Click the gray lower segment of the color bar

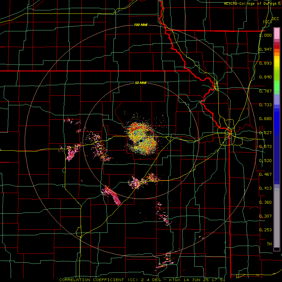coord(277,218)
